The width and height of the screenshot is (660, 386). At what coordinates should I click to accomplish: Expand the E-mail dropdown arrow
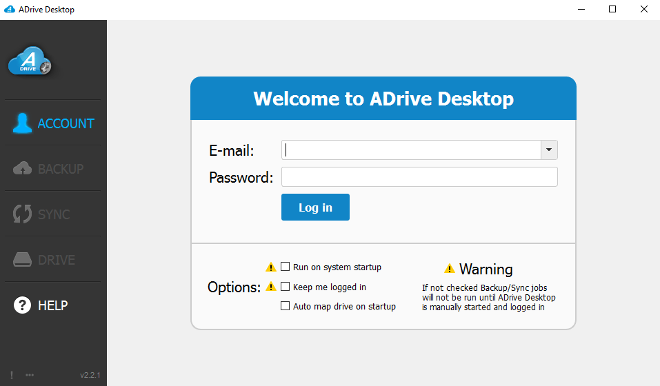[x=549, y=150]
